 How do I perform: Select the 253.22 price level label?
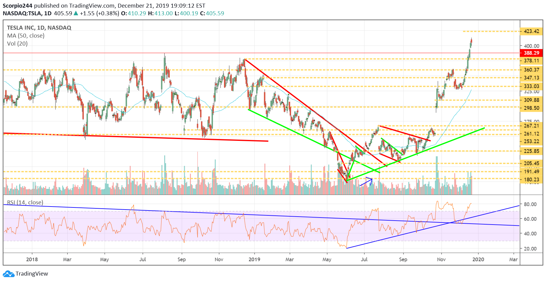point(531,141)
